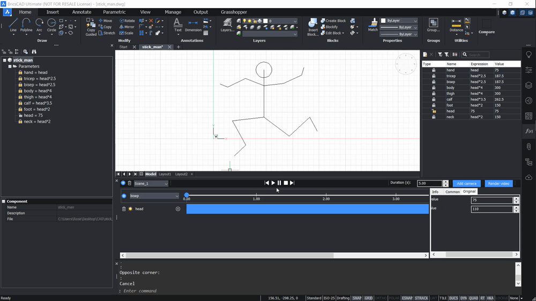Choose the Rotate command
Screen dimensions: 536x301
click(127, 20)
